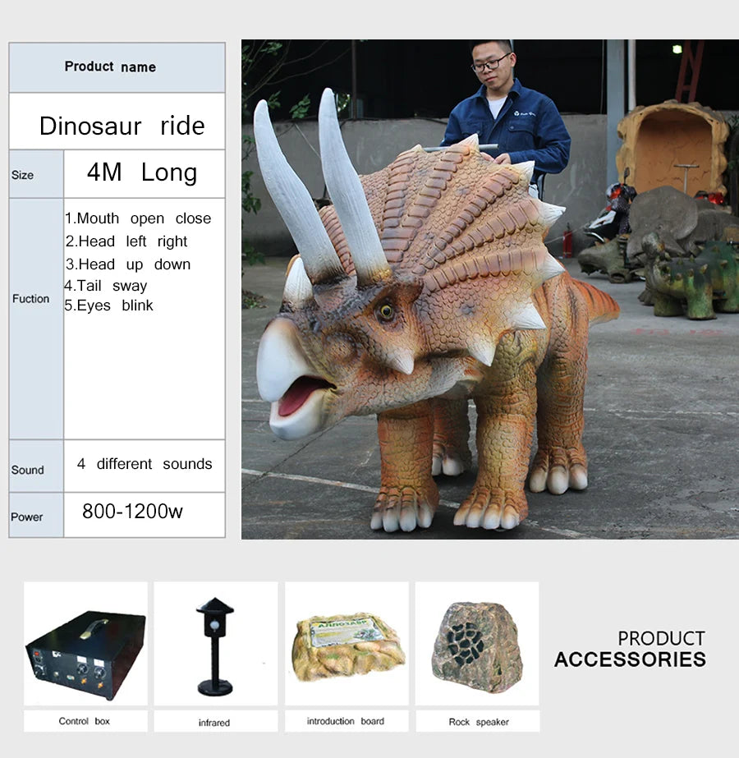This screenshot has height=758, width=739.
Task: Click the large Triceratops ride photo
Action: click(x=489, y=289)
